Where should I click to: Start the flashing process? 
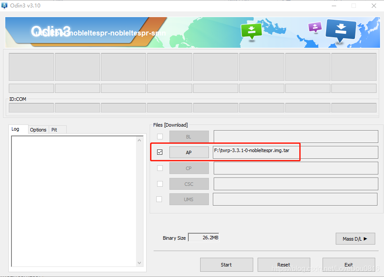coord(226,265)
